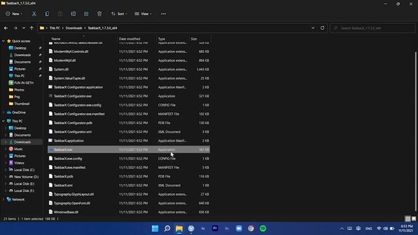
Task: Open volume tray icon
Action: [385, 228]
